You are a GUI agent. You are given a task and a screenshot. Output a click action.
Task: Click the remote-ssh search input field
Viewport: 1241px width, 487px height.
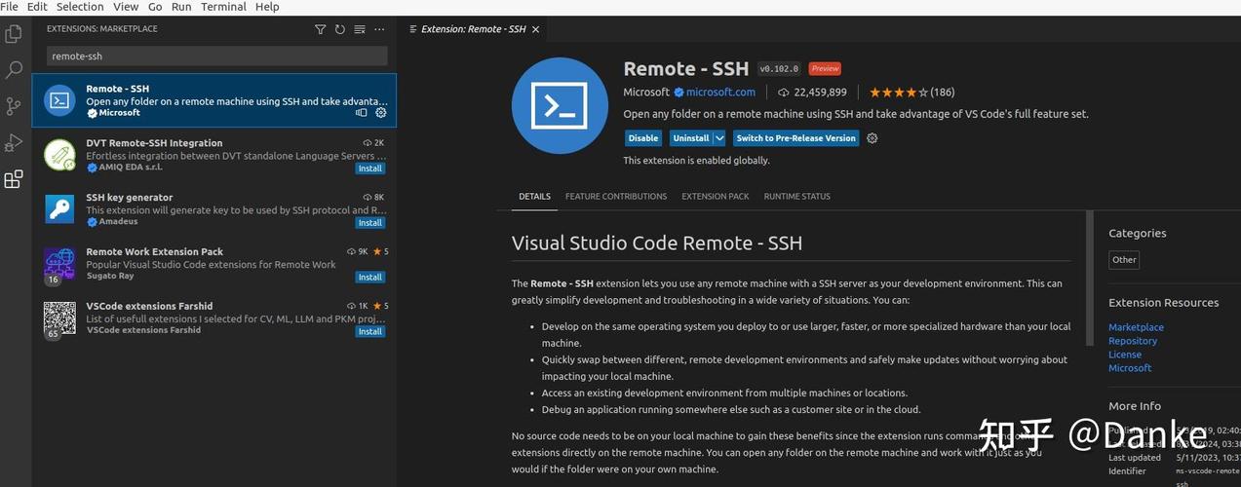tap(216, 56)
